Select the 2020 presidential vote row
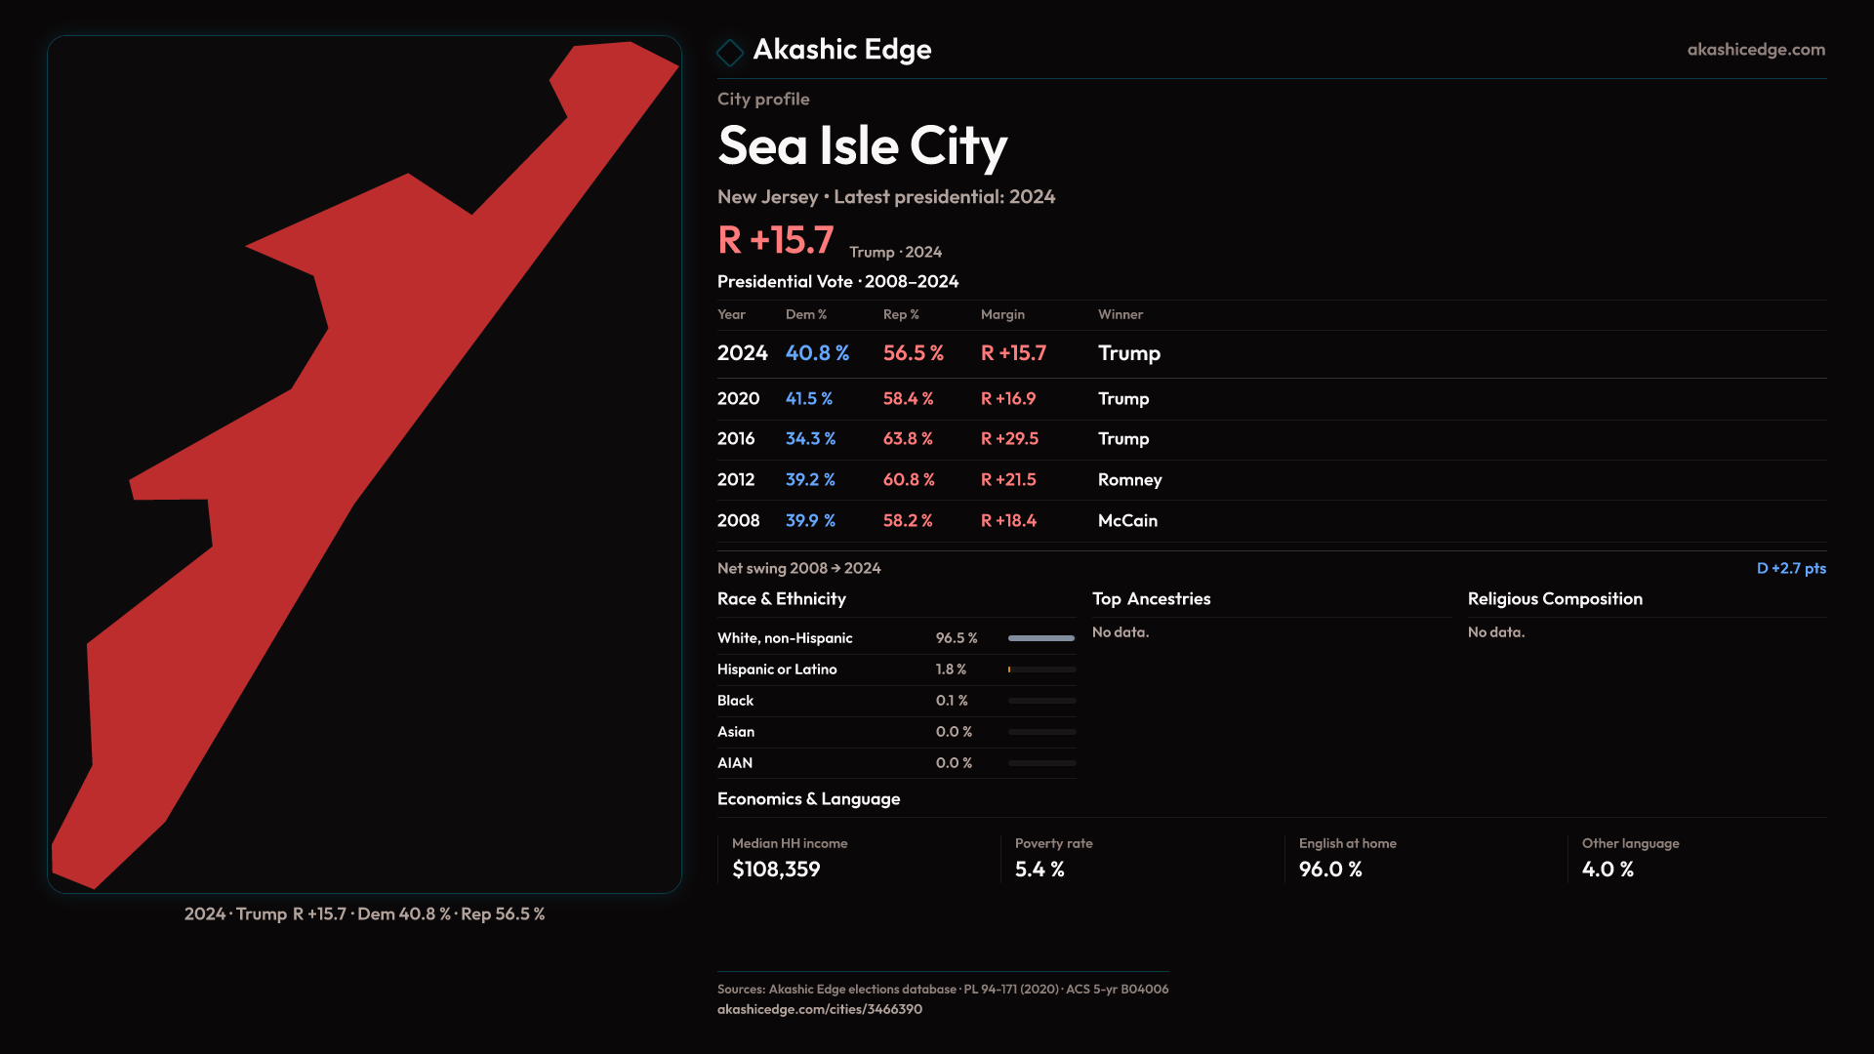 click(x=1271, y=399)
